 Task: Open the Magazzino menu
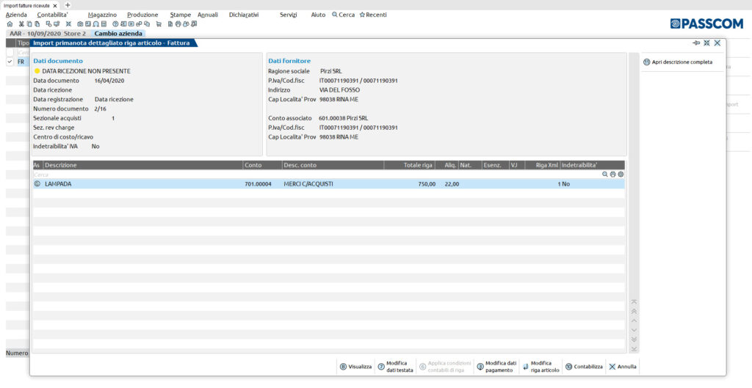(102, 15)
